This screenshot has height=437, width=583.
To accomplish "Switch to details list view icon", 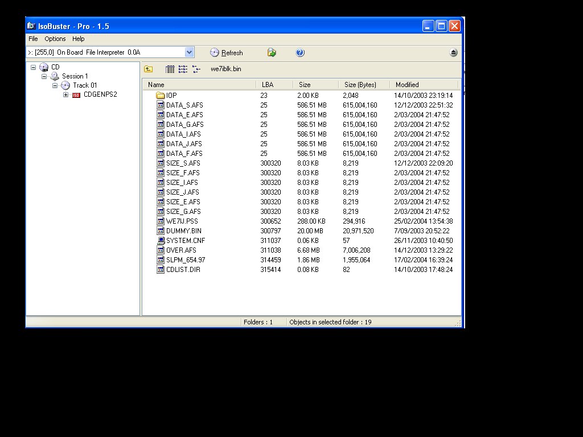I will click(x=170, y=69).
